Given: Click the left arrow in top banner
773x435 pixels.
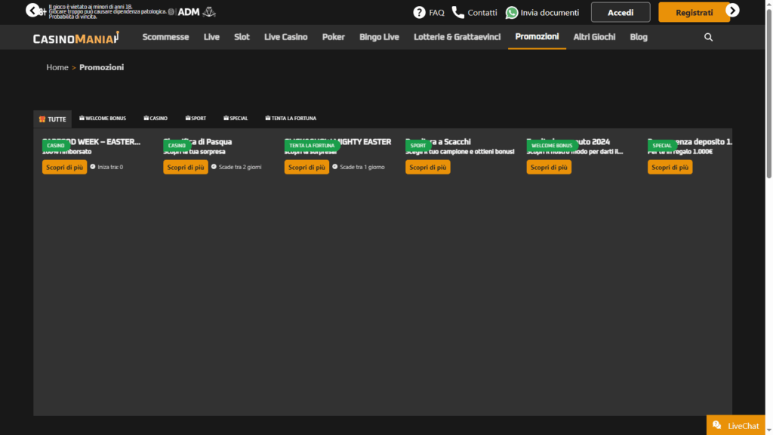Looking at the screenshot, I should pos(32,10).
